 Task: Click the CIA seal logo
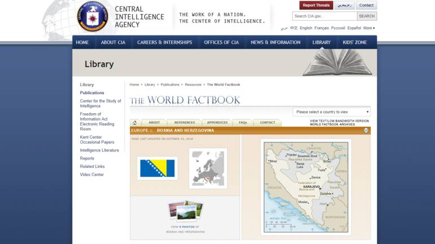click(x=92, y=16)
